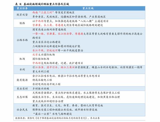Click the line starting '保障性安居工程'
Viewport: 160px width, 122px height.
[x=65, y=110]
